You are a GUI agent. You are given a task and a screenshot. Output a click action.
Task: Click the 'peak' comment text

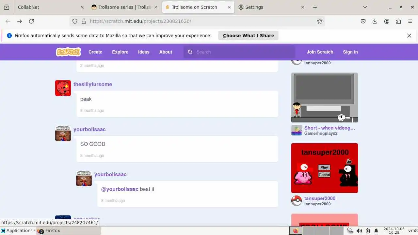tap(86, 99)
